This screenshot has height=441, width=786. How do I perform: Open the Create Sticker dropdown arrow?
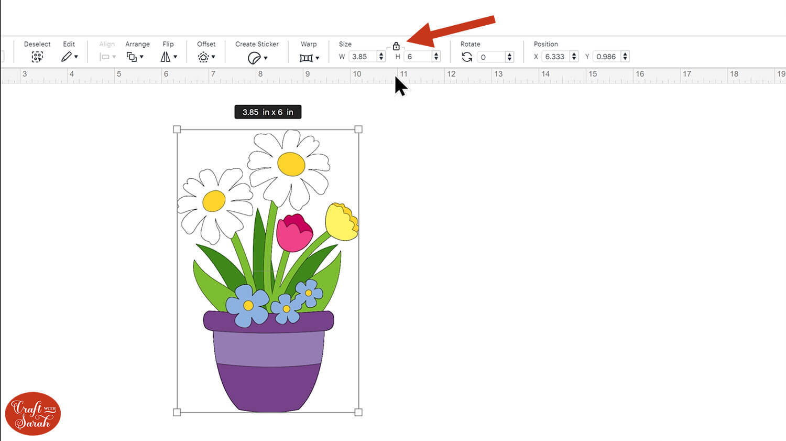[x=266, y=58]
